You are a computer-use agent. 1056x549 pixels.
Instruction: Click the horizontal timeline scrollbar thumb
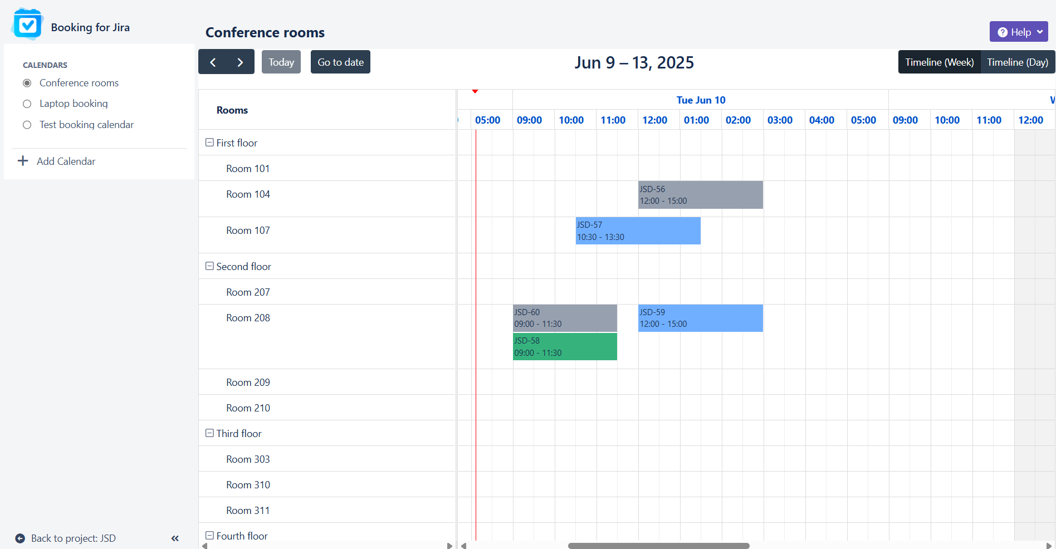click(x=658, y=546)
